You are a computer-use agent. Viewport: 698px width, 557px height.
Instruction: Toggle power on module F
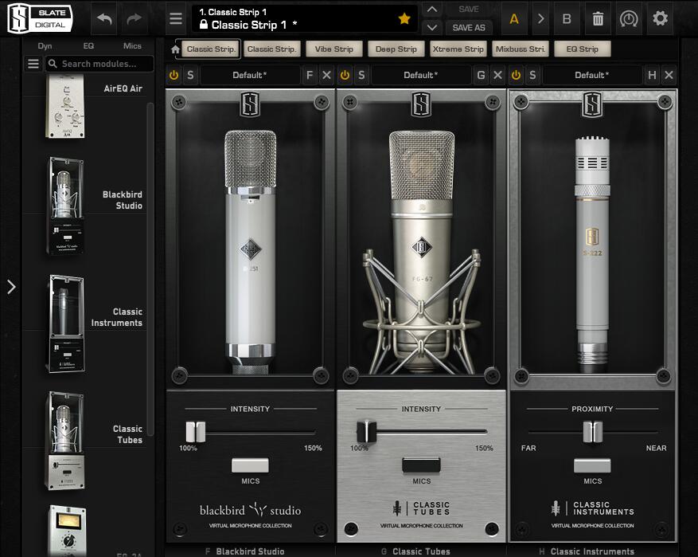tap(174, 75)
